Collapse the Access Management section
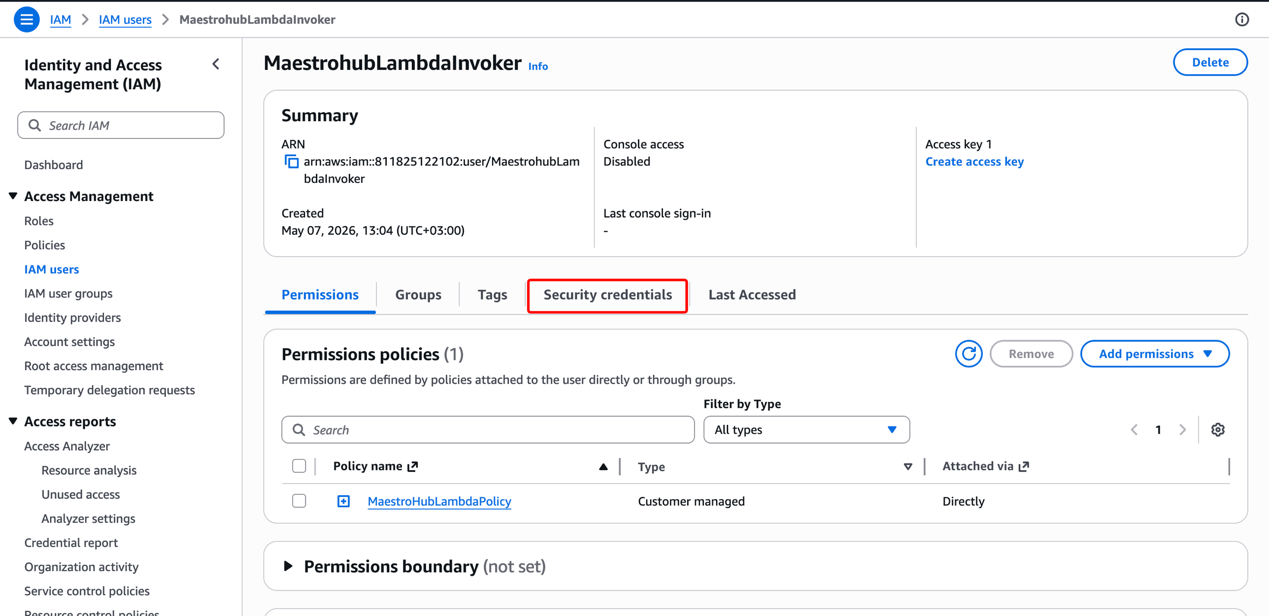The width and height of the screenshot is (1269, 616). [13, 196]
